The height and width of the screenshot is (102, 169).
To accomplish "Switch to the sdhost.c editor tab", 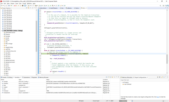I will pyautogui.click(x=69, y=8).
